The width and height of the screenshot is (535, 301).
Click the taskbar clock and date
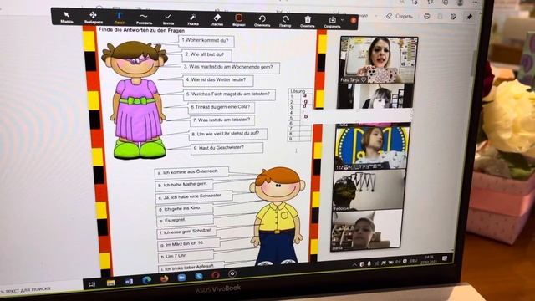click(x=429, y=259)
